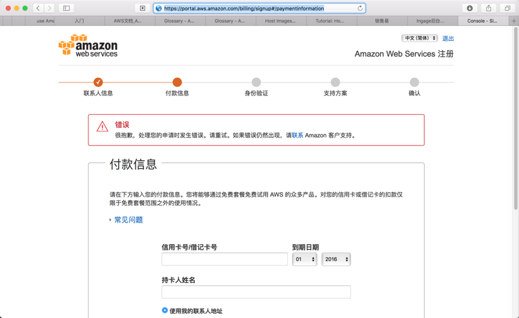Click the 付款信息 step label
Viewport: 519px width, 318px height.
(x=177, y=93)
